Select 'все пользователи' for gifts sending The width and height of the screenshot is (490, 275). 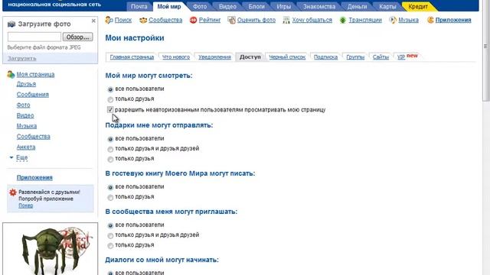tap(110, 139)
